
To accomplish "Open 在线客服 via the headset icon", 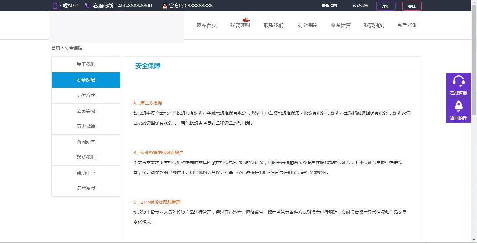I will (x=458, y=82).
